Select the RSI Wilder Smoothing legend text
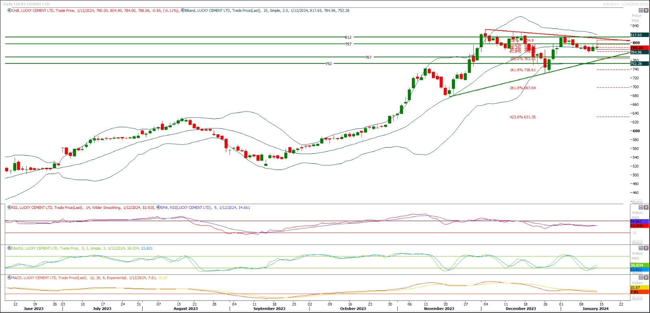Screen dimensions: 650x313 click(x=83, y=207)
